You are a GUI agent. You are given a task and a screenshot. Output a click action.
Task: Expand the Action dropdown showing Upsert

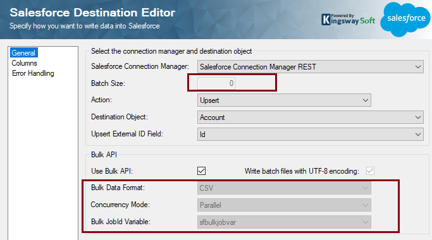(284, 100)
